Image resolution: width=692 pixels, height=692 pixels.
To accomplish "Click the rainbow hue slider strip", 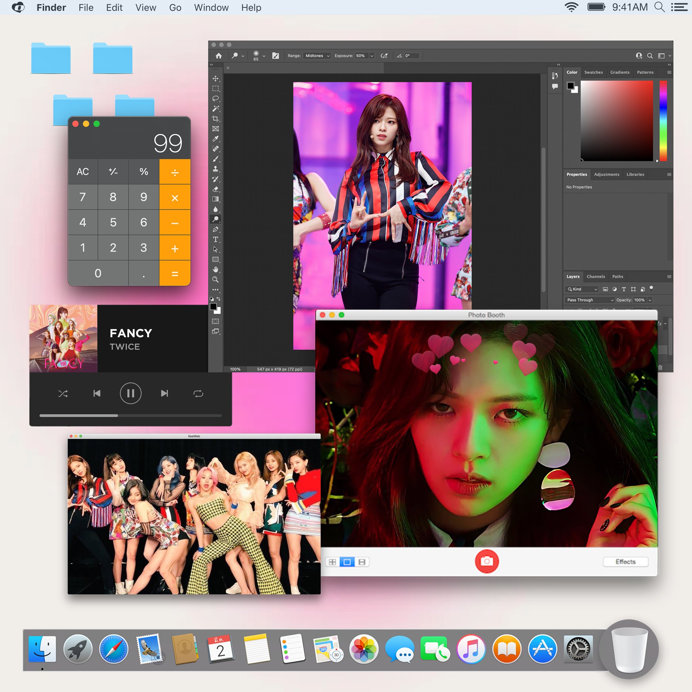I will tap(663, 120).
